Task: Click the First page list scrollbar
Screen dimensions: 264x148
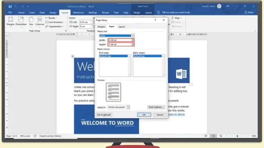Action: pos(129,66)
